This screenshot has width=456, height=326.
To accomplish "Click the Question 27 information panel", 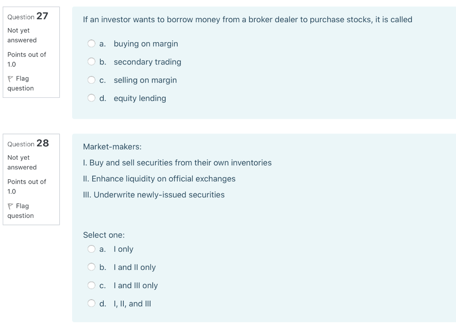I will coord(31,52).
